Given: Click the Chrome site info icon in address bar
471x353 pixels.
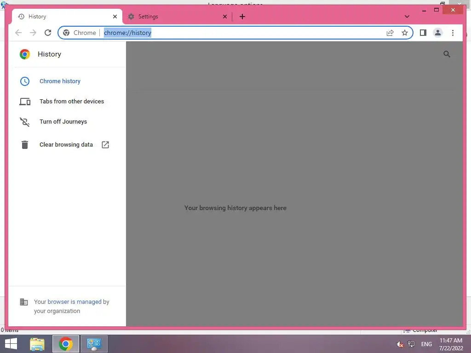Looking at the screenshot, I should [66, 33].
